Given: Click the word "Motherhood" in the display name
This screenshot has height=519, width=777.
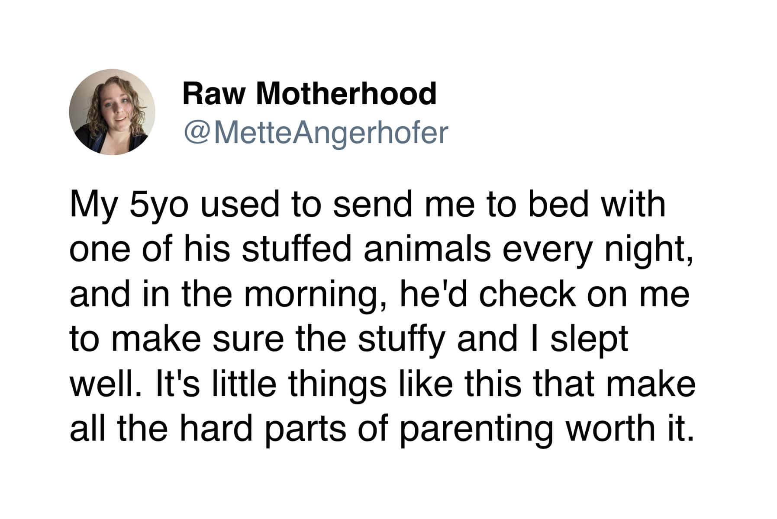Looking at the screenshot, I should pos(346,94).
